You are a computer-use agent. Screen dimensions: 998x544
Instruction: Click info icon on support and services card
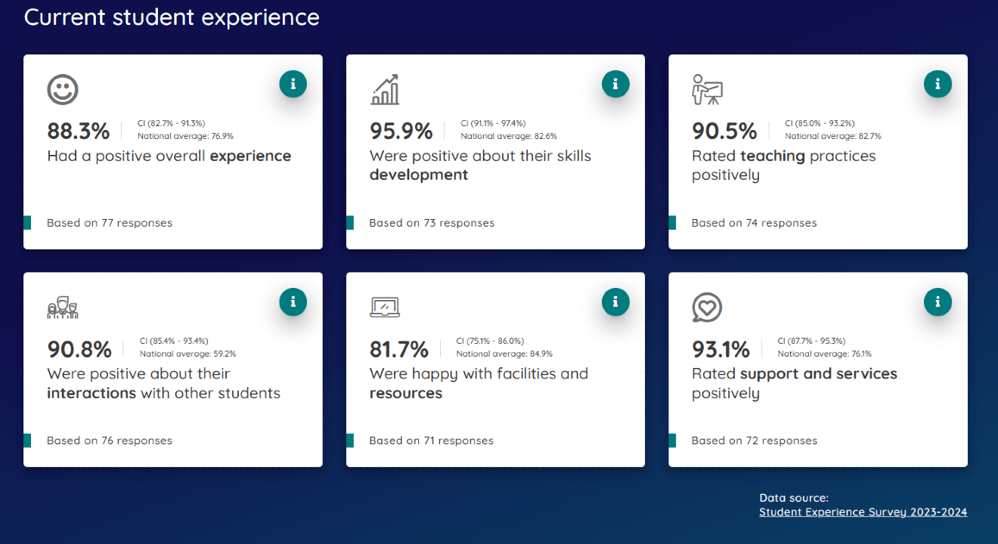pos(938,302)
